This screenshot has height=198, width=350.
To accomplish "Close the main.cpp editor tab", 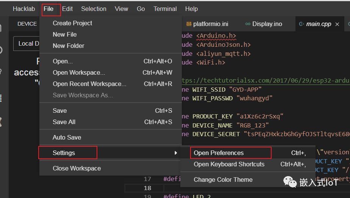I will click(338, 24).
